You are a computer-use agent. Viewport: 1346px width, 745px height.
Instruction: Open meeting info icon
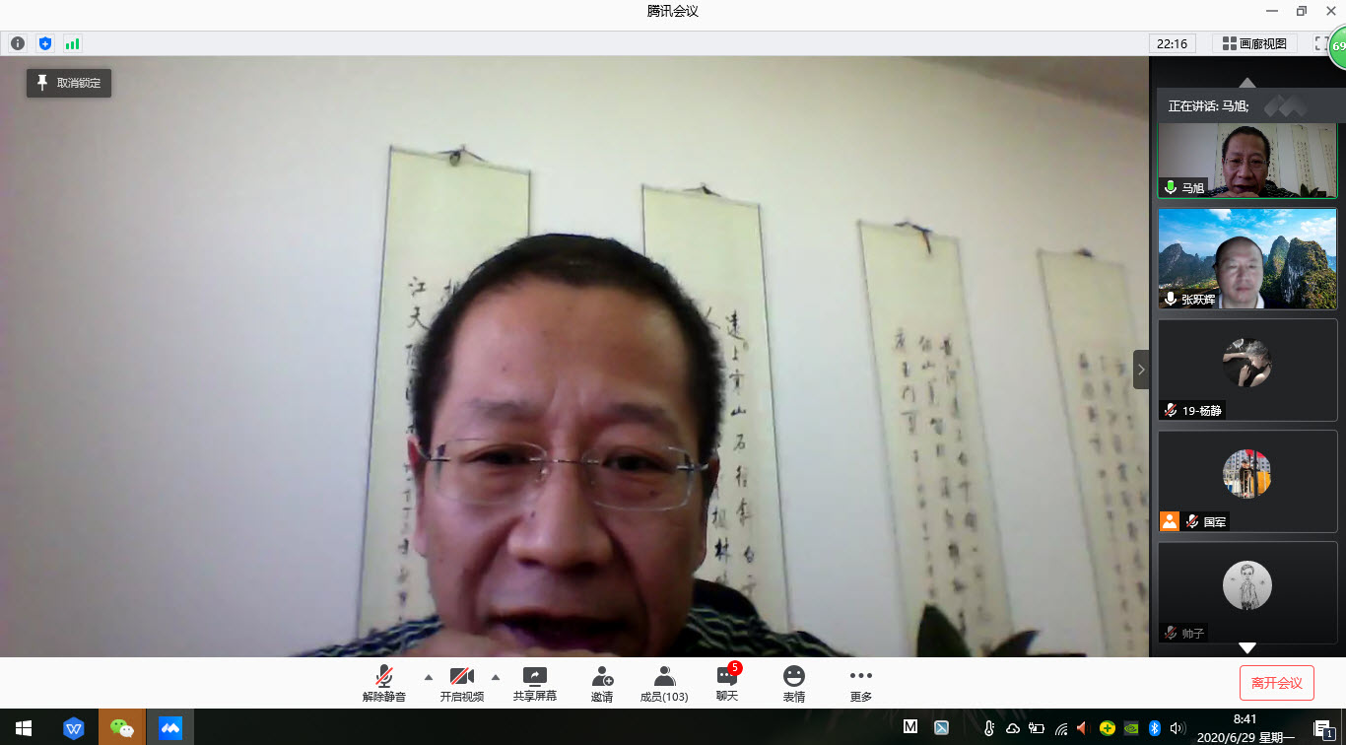click(18, 43)
